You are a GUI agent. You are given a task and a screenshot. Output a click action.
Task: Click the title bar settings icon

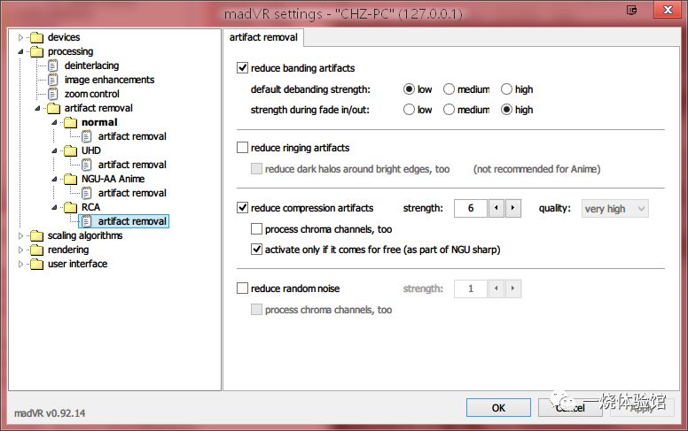pos(631,10)
